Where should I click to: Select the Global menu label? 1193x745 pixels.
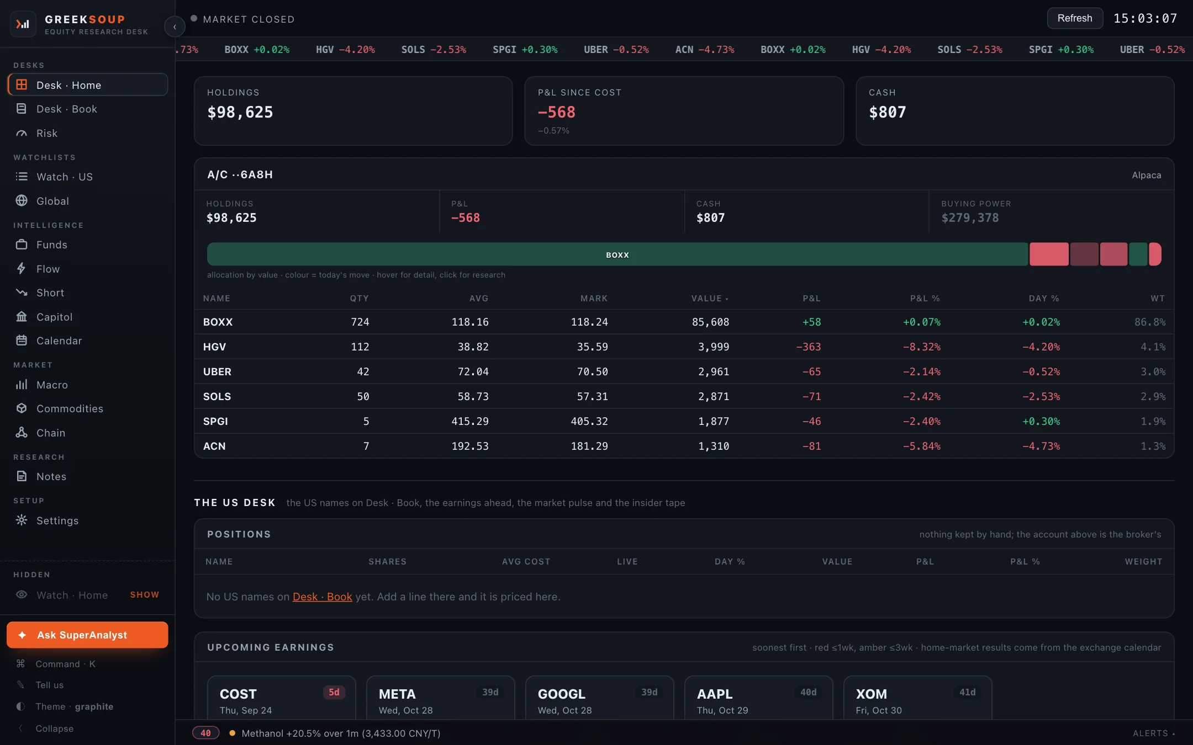point(52,201)
